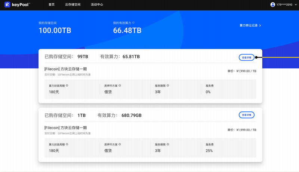Image resolution: width=299 pixels, height=172 pixels.
Task: Expand the account dropdown arrow
Action: (x=296, y=4)
